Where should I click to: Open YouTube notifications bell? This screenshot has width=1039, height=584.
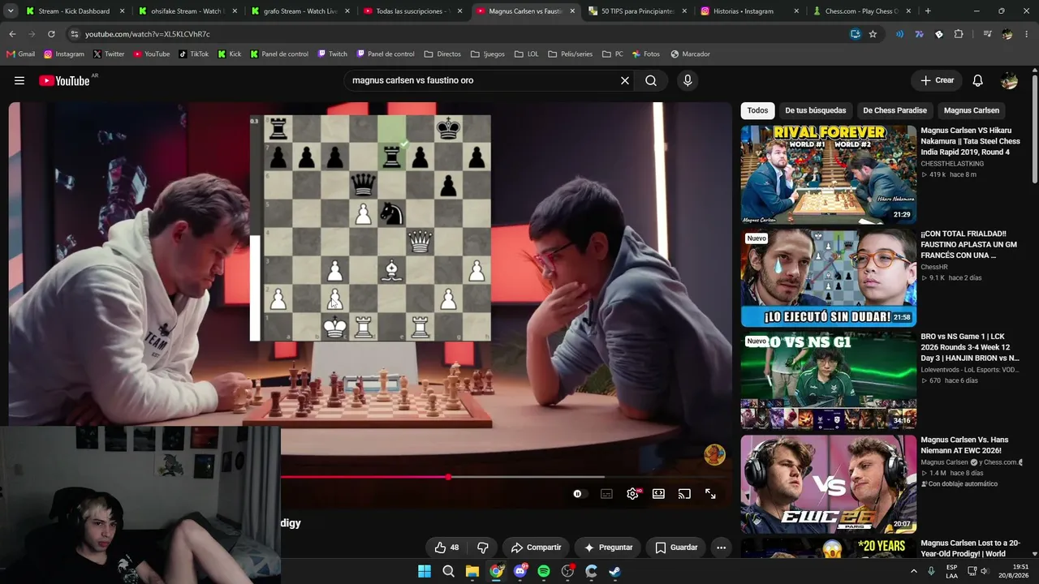(978, 80)
